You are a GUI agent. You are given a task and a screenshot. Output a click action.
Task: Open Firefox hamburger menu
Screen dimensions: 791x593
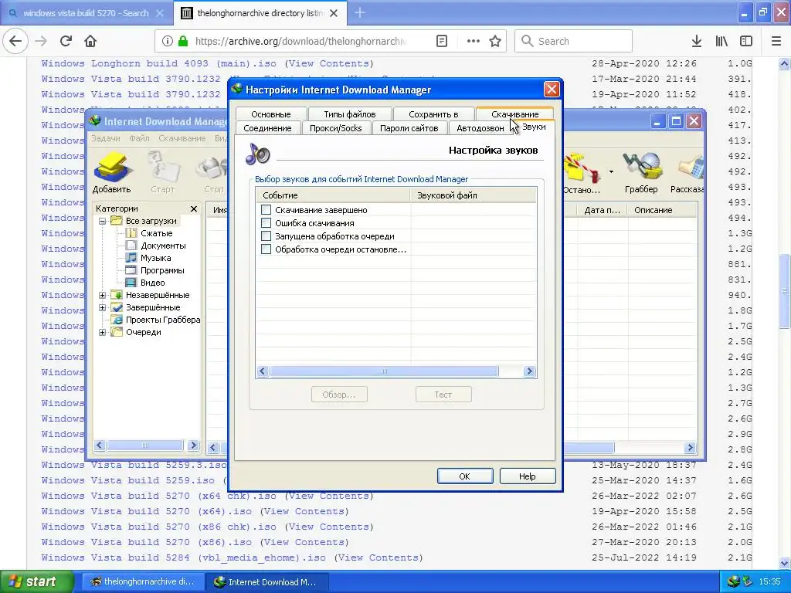tap(776, 41)
